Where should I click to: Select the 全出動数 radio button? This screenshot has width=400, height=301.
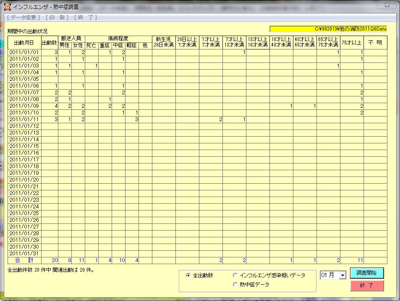coord(188,275)
